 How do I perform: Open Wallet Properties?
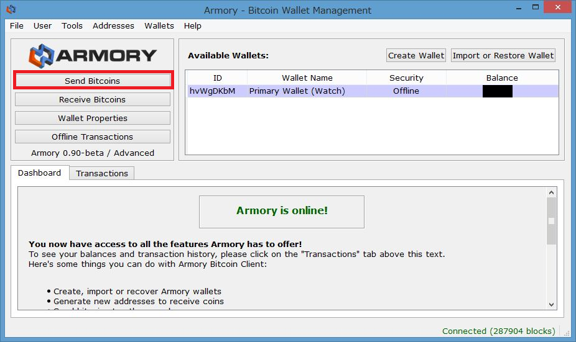pyautogui.click(x=93, y=118)
